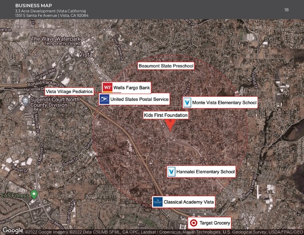Click the United States Postal Service text
Viewport: 304px width, 235px height.
pos(139,99)
